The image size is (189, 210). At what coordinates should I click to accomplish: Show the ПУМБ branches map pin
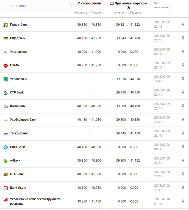click(183, 65)
